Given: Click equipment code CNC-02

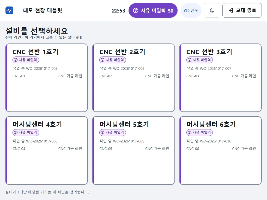Looking at the screenshot, I should coord(106,76).
